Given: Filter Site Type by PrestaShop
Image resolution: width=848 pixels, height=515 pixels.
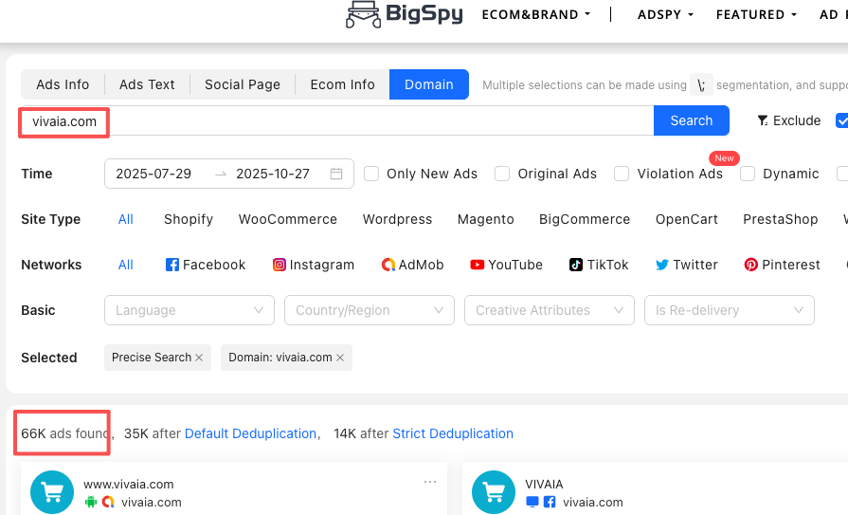Looking at the screenshot, I should click(781, 219).
